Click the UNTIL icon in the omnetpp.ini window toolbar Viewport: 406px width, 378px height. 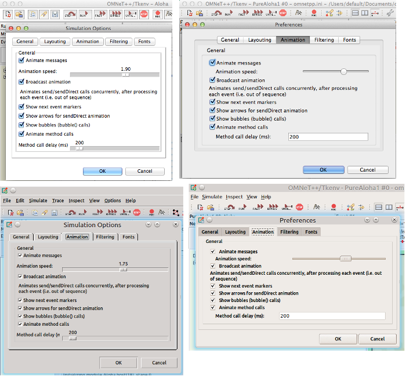(x=271, y=13)
